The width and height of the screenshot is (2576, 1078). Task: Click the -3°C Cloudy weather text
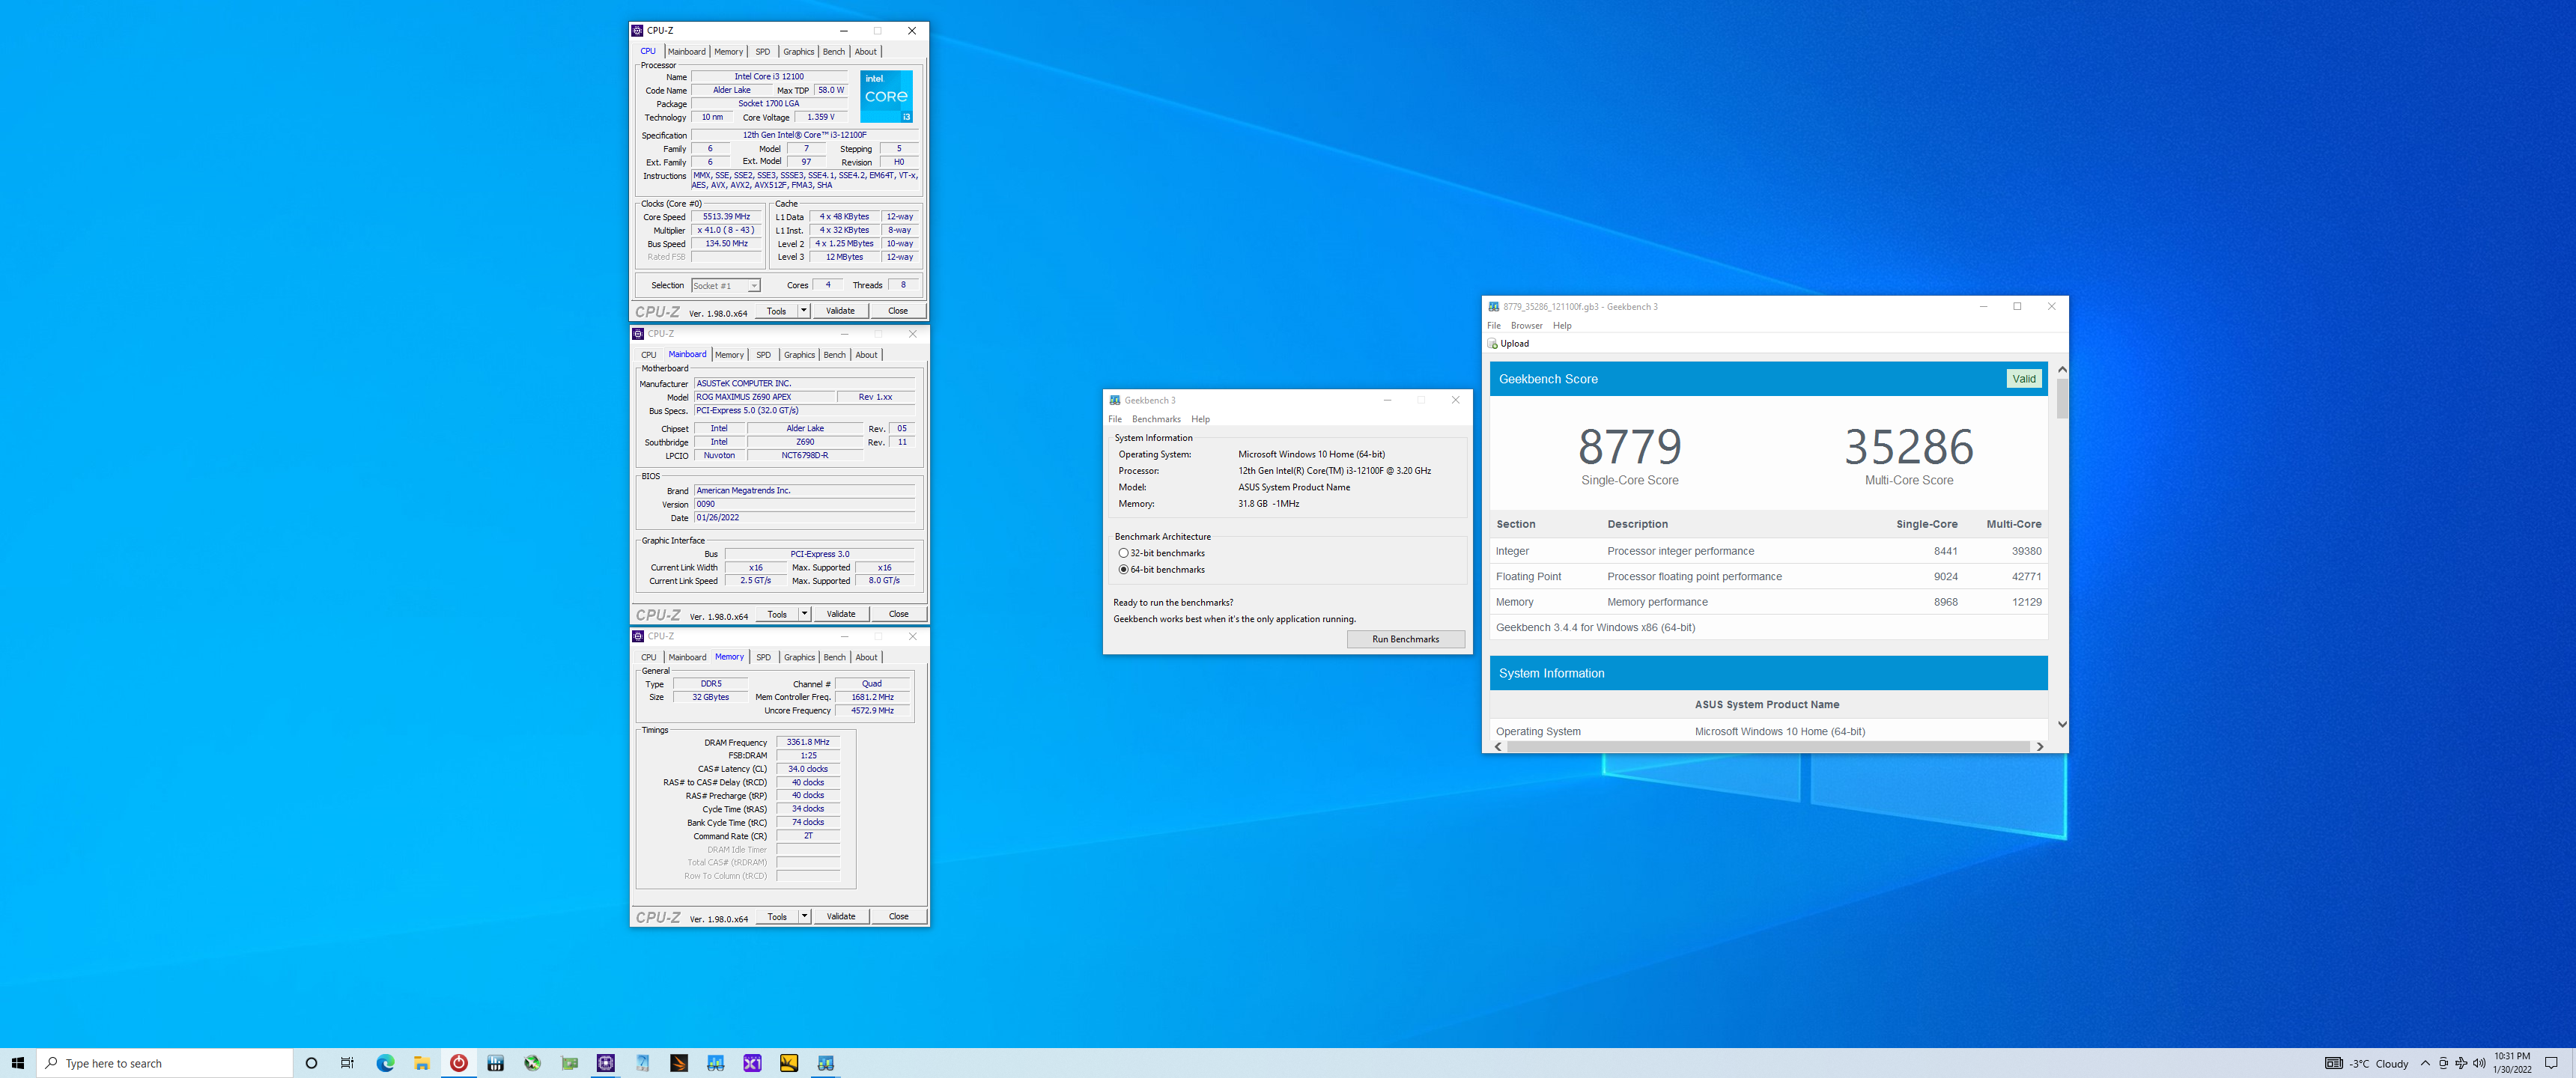(2378, 1063)
